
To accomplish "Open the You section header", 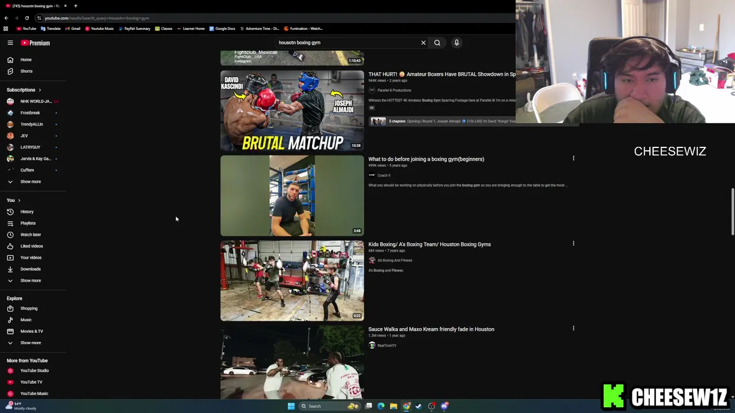I will point(14,200).
